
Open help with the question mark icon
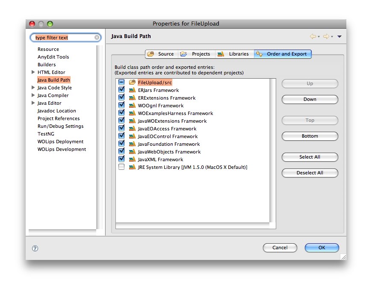[35, 248]
